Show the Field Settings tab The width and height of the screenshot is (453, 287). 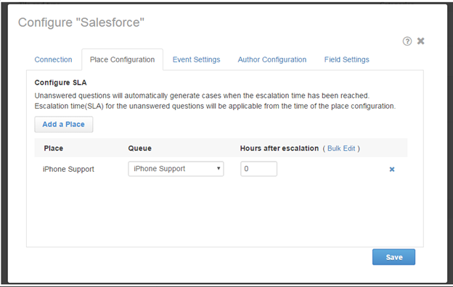[346, 59]
